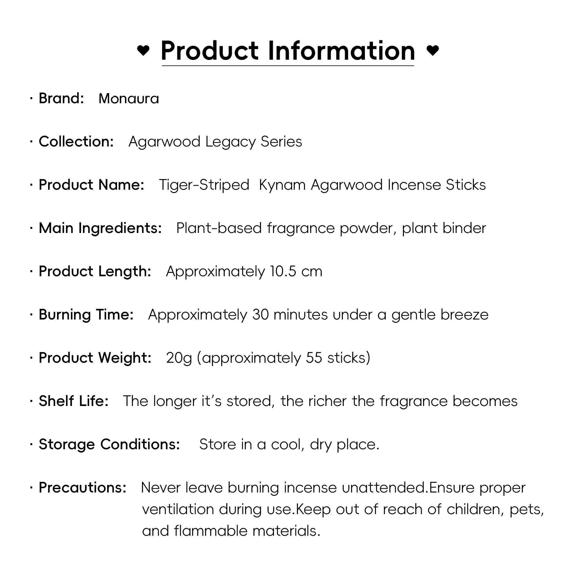Click the Main Ingredients label

(x=100, y=228)
